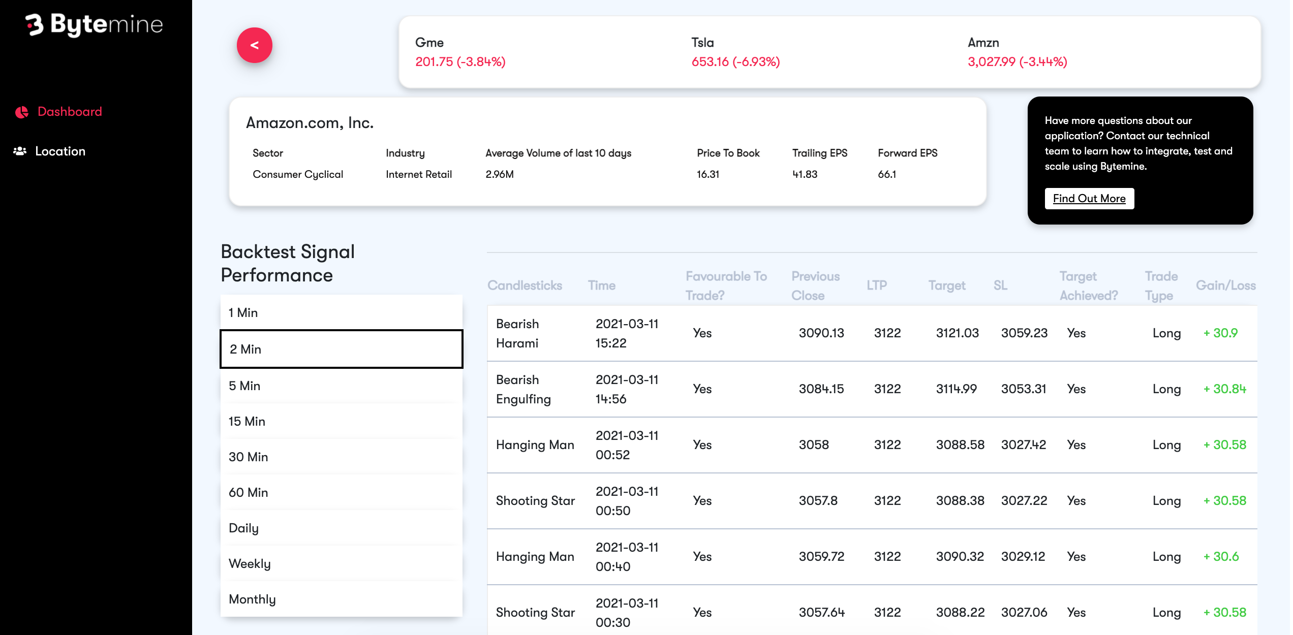The height and width of the screenshot is (635, 1293).
Task: Select the 60 Min timeframe
Action: tap(341, 493)
